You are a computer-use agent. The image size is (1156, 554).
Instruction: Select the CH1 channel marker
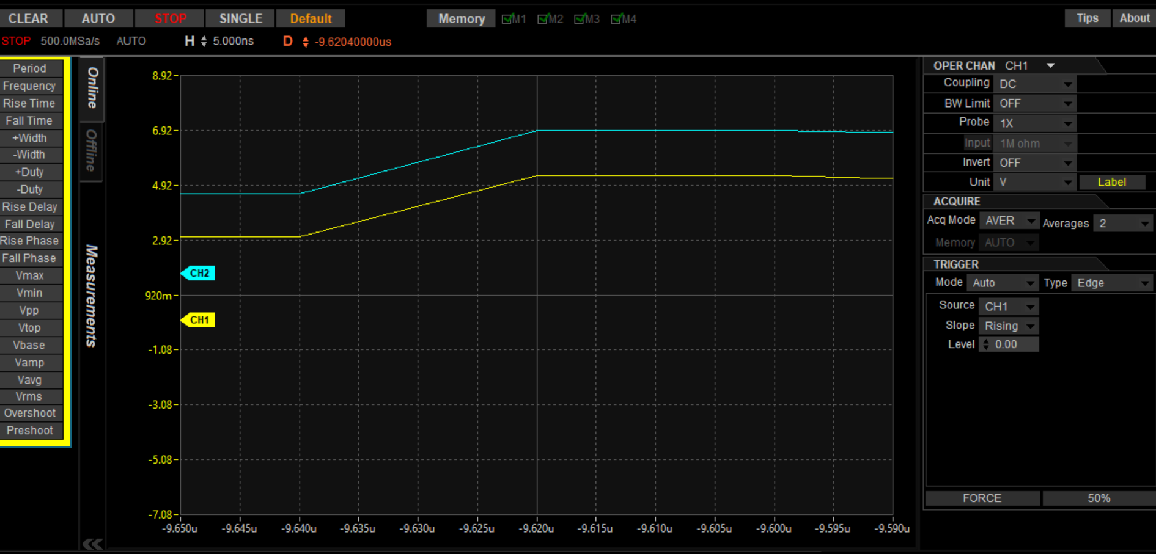(x=198, y=319)
